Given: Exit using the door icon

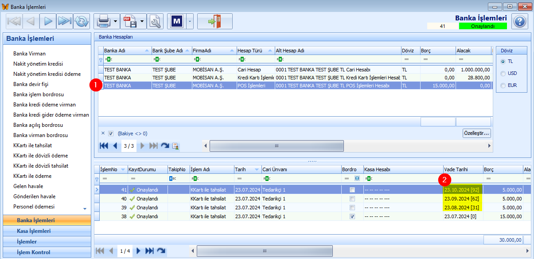Looking at the screenshot, I should point(215,21).
